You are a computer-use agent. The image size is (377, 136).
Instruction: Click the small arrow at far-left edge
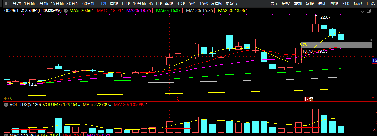[1, 11]
